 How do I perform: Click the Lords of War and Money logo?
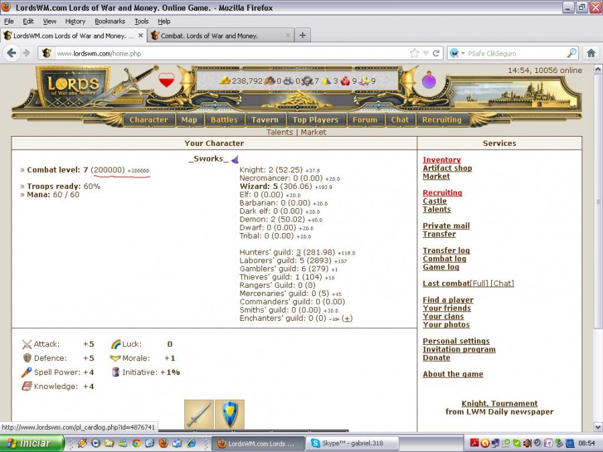point(73,87)
